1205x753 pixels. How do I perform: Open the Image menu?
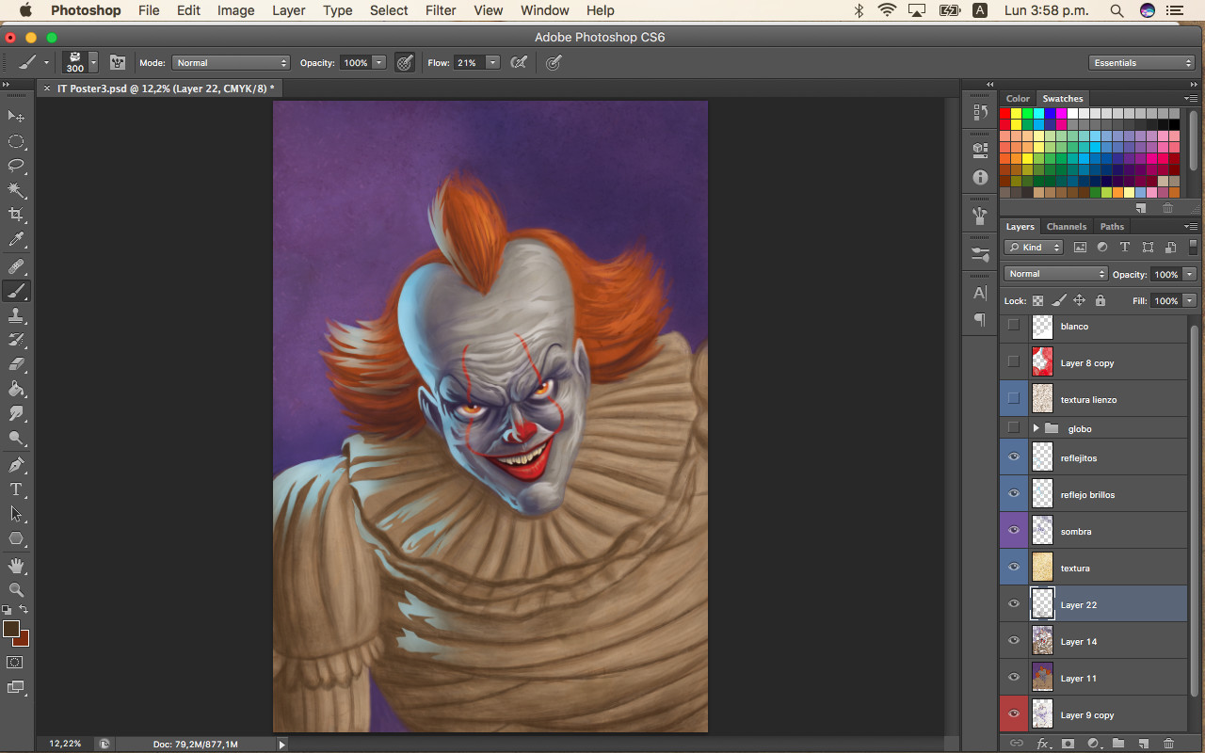click(x=235, y=10)
